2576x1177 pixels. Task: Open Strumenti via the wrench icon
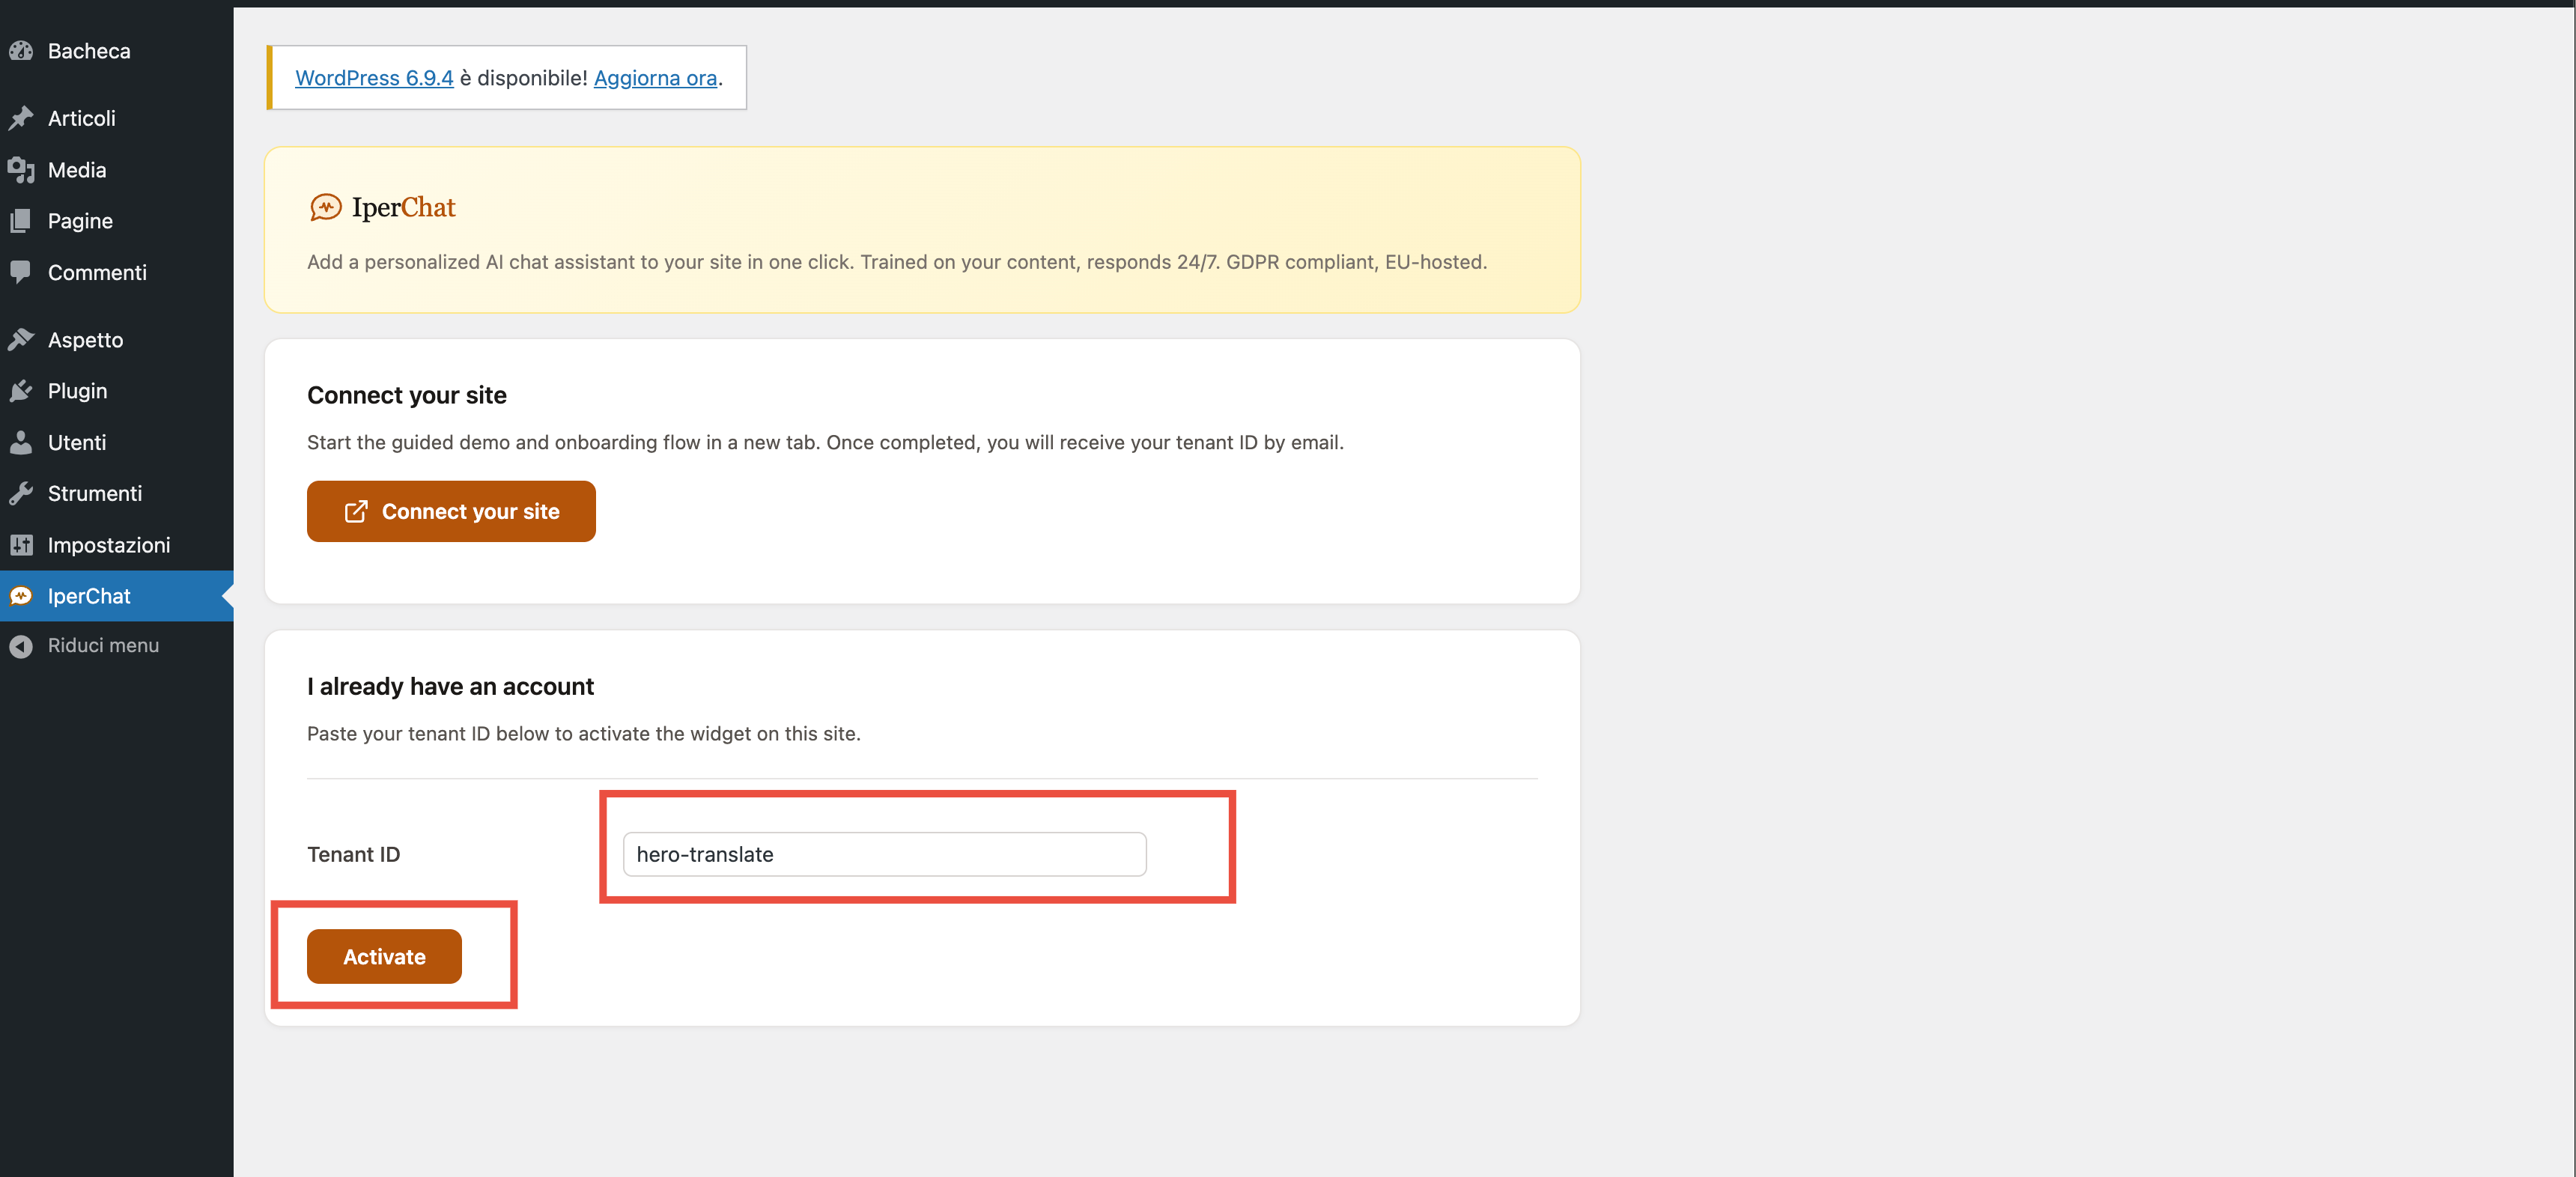tap(22, 493)
